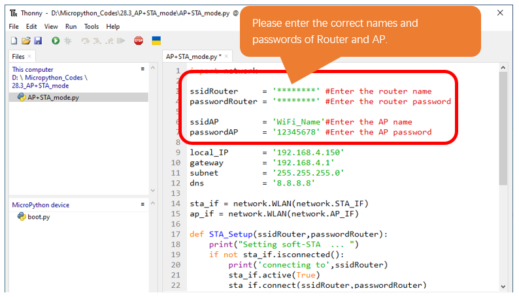Screen dimensions: 519x297
Task: Click the Resume debug icon
Action: pos(121,40)
